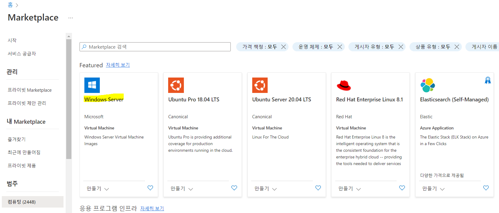
Task: Click the breadcrumb chevron after 홈
Action: [x=17, y=5]
